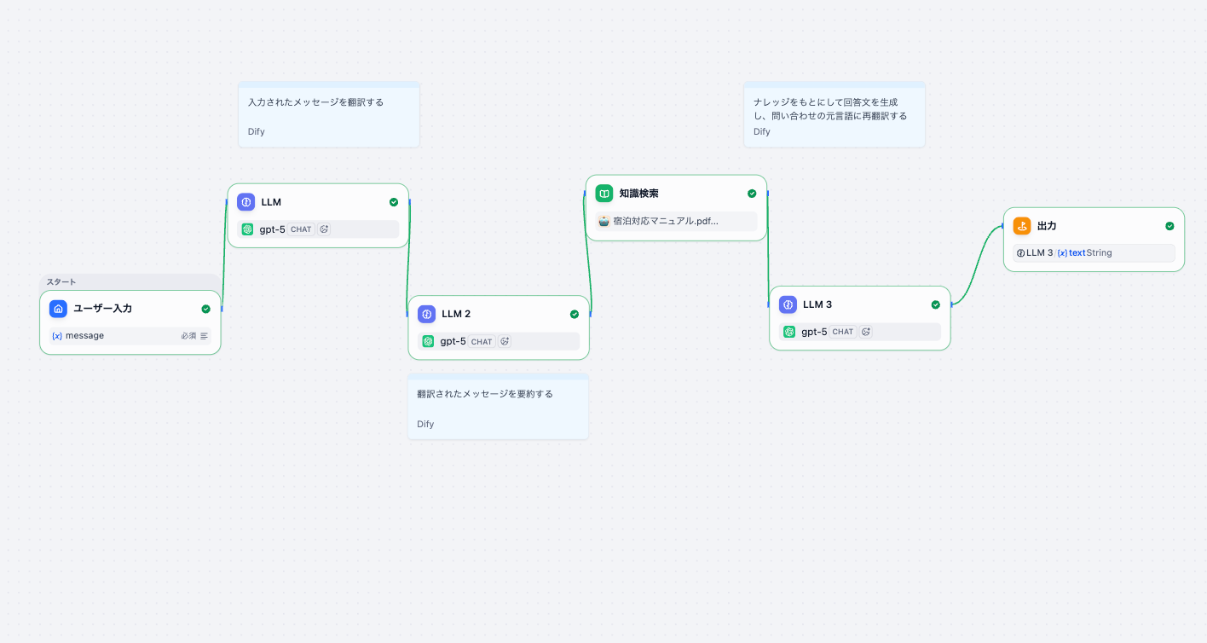Click the OpenAI logo in LLM 2's model row
The image size is (1207, 643).
pyautogui.click(x=428, y=341)
